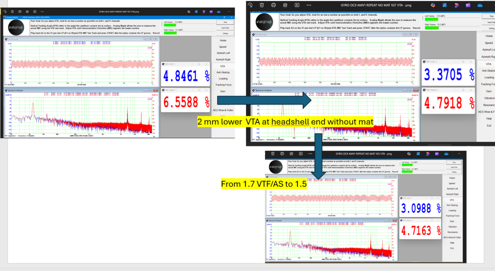Click the rotate icon in the top-left image viewer
The width and height of the screenshot is (495, 271).
pyautogui.click(x=5, y=11)
